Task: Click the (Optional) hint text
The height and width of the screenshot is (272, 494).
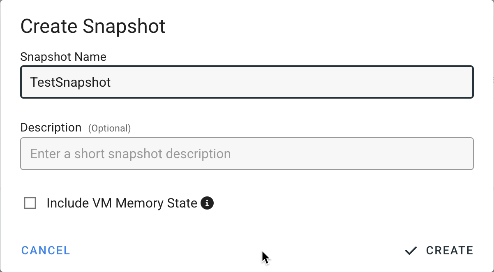Action: tap(109, 129)
